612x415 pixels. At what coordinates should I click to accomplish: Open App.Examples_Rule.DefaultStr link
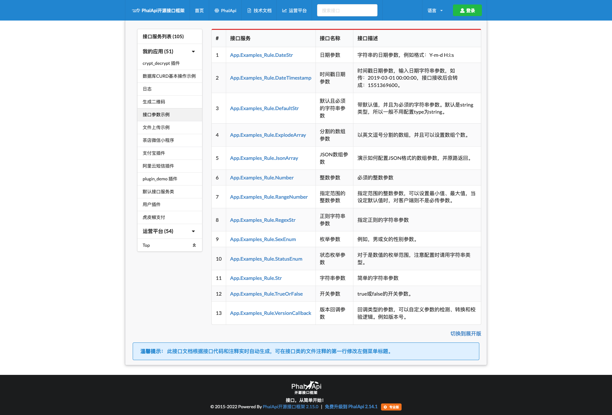point(264,108)
